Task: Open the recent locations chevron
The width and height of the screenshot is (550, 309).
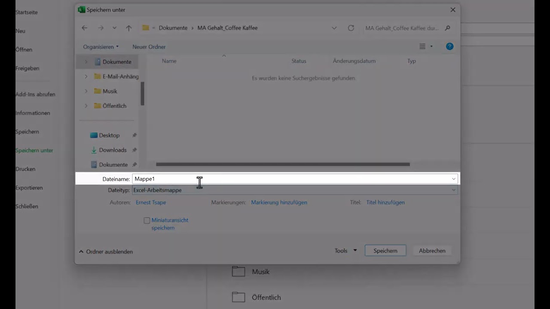Action: coord(114,28)
